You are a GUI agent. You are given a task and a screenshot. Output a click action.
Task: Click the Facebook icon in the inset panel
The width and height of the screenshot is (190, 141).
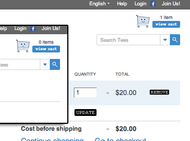(x=33, y=29)
